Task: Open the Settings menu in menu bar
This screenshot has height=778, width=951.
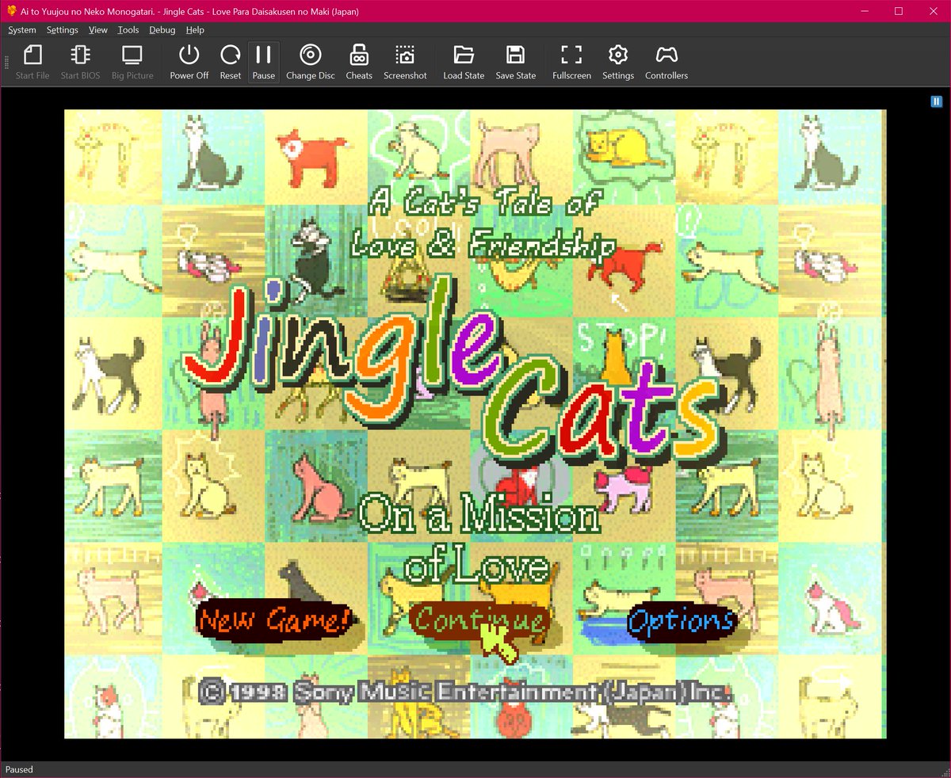Action: pyautogui.click(x=63, y=30)
